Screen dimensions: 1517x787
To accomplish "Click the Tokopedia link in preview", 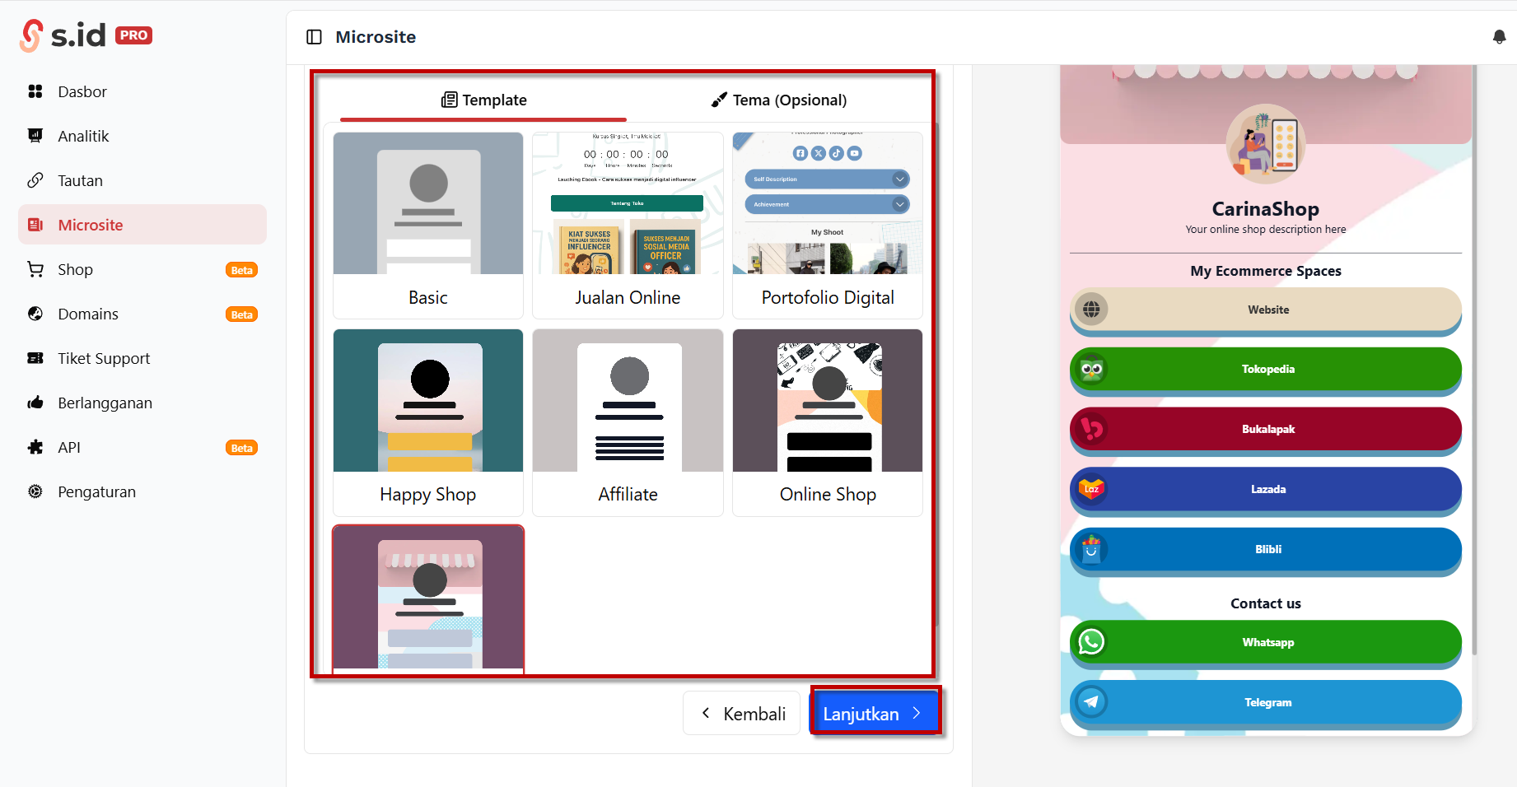I will (x=1266, y=369).
